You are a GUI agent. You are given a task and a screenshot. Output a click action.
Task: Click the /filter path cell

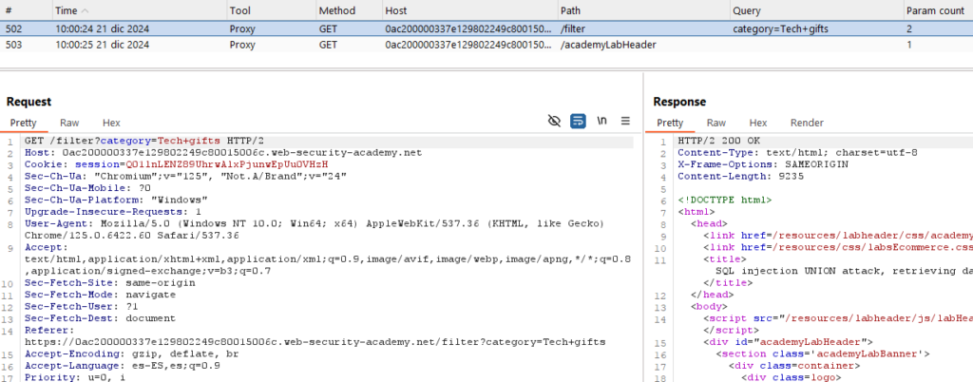click(x=574, y=29)
